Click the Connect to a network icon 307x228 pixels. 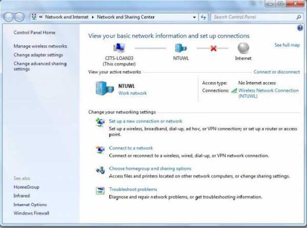pyautogui.click(x=100, y=149)
